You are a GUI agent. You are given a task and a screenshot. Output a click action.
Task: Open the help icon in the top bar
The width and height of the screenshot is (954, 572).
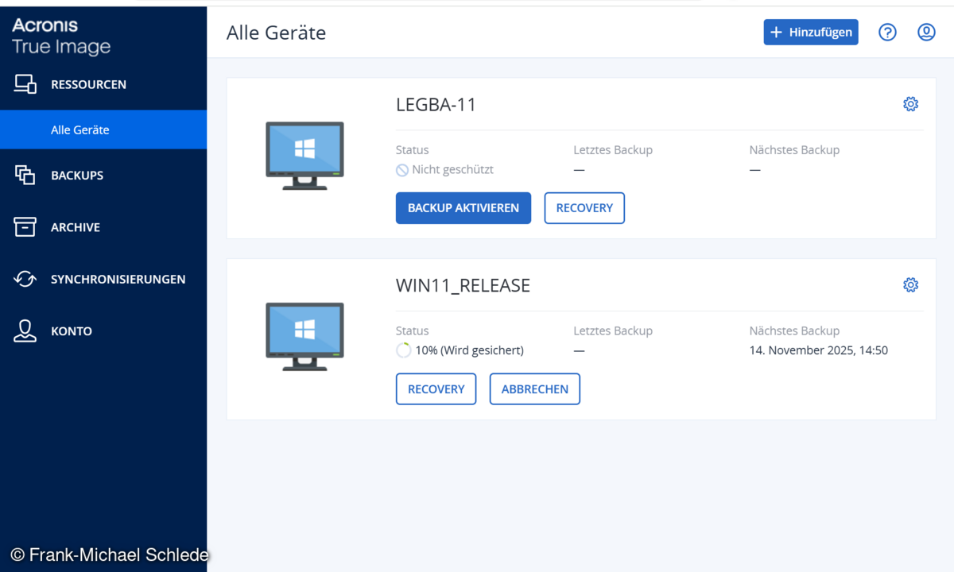887,32
